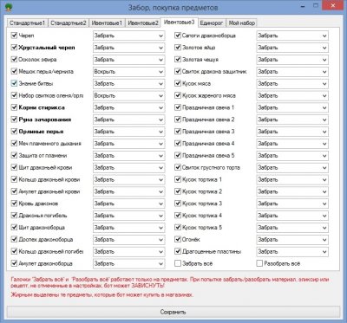Open the Кусок тортика 4 dropdown
This screenshot has height=323, width=347.
[292, 216]
